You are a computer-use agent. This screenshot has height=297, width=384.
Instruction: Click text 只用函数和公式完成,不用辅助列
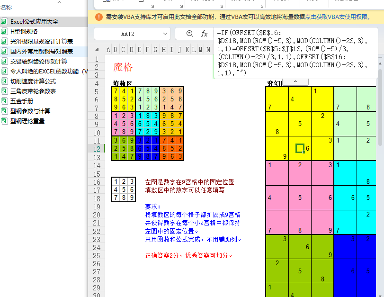[193, 239]
